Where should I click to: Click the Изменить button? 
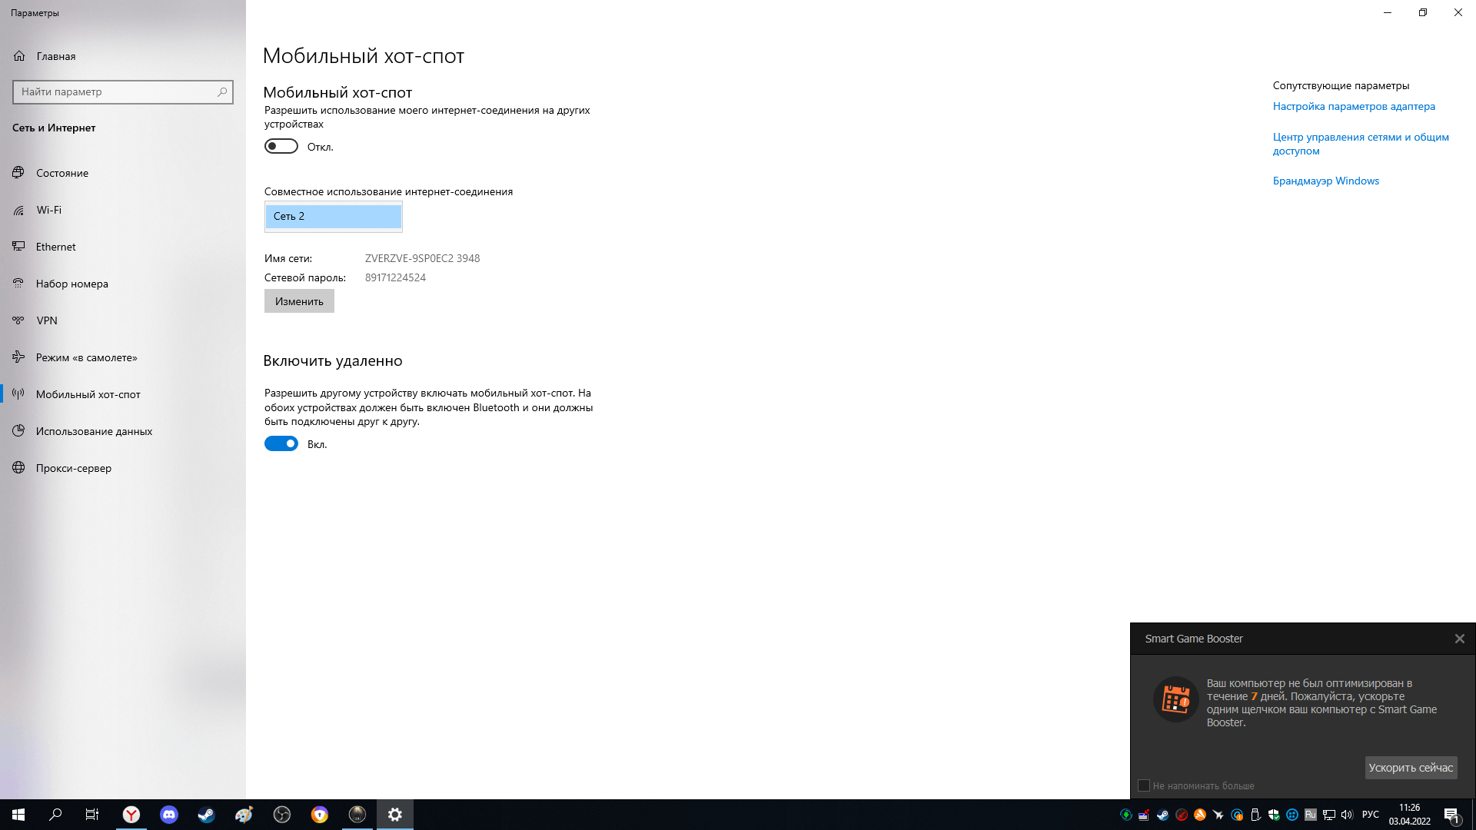click(299, 300)
